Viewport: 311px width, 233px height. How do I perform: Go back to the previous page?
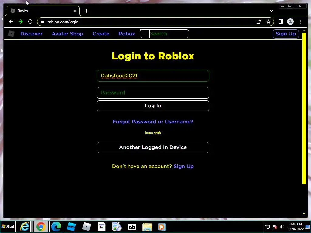point(11,22)
